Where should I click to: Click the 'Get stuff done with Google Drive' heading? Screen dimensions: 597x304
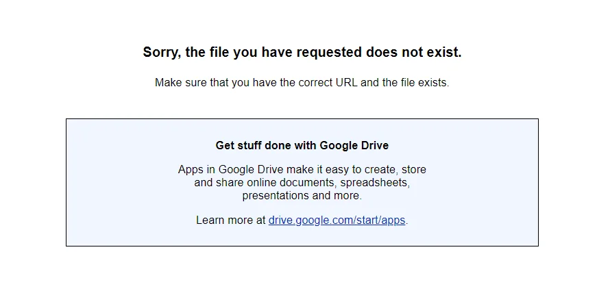click(x=302, y=145)
